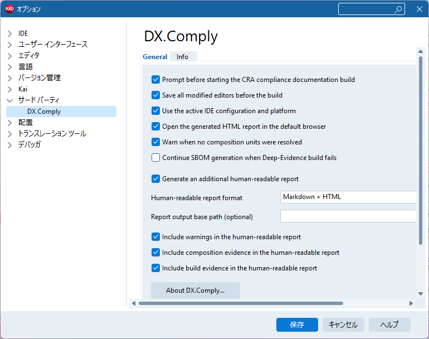Click the vertical scrollbar thumb
This screenshot has width=429, height=339.
pyautogui.click(x=421, y=151)
